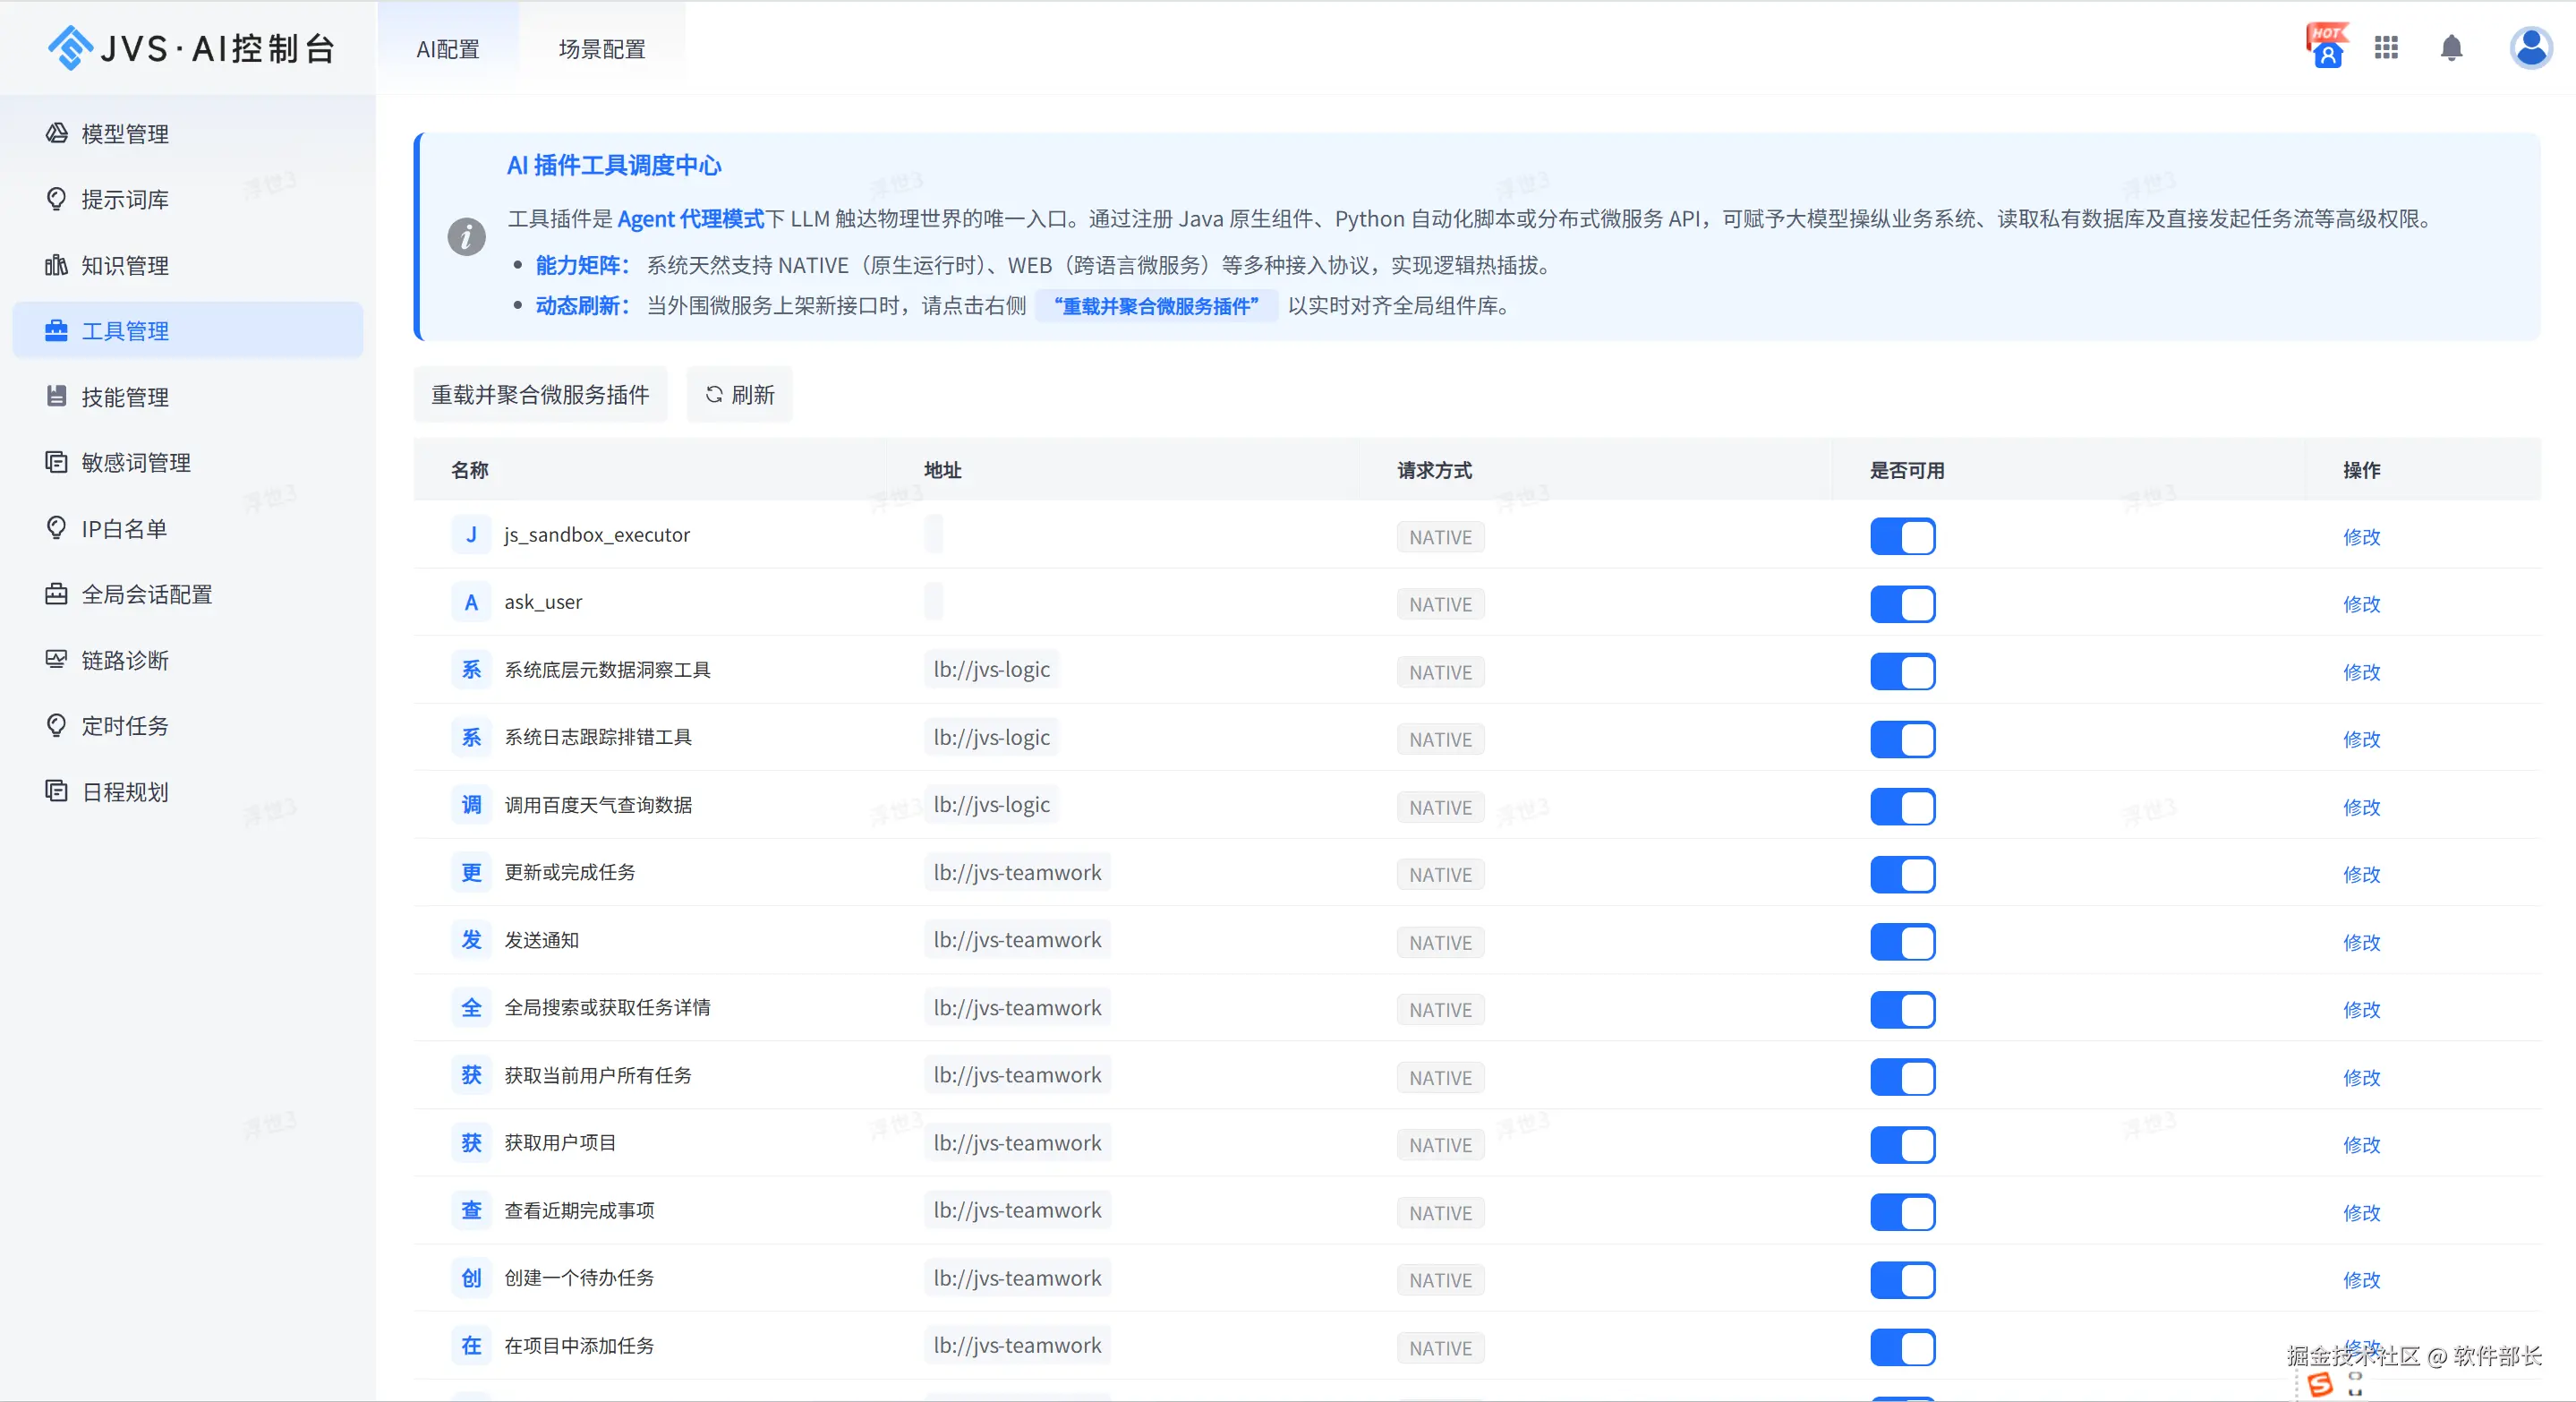Click the notification bell icon
Viewport: 2576px width, 1402px height.
(x=2450, y=48)
